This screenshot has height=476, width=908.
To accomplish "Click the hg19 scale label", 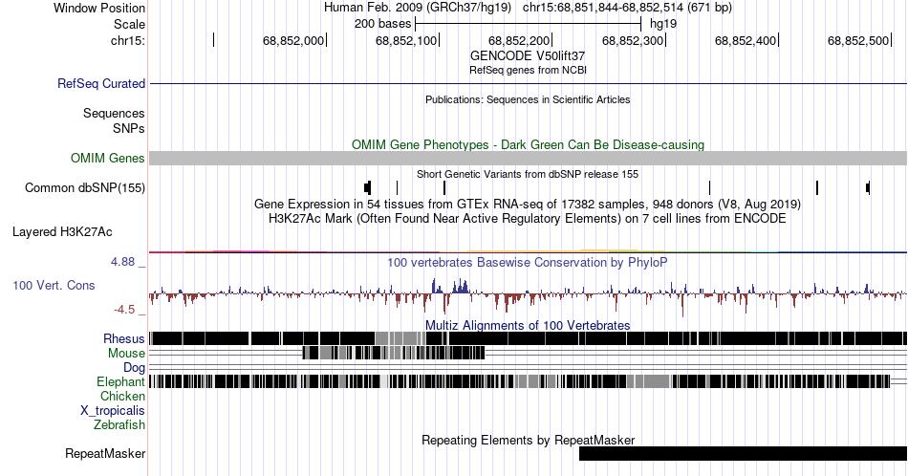I will point(663,24).
